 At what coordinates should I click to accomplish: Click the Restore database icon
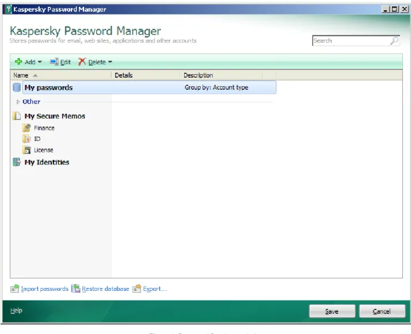pyautogui.click(x=76, y=289)
